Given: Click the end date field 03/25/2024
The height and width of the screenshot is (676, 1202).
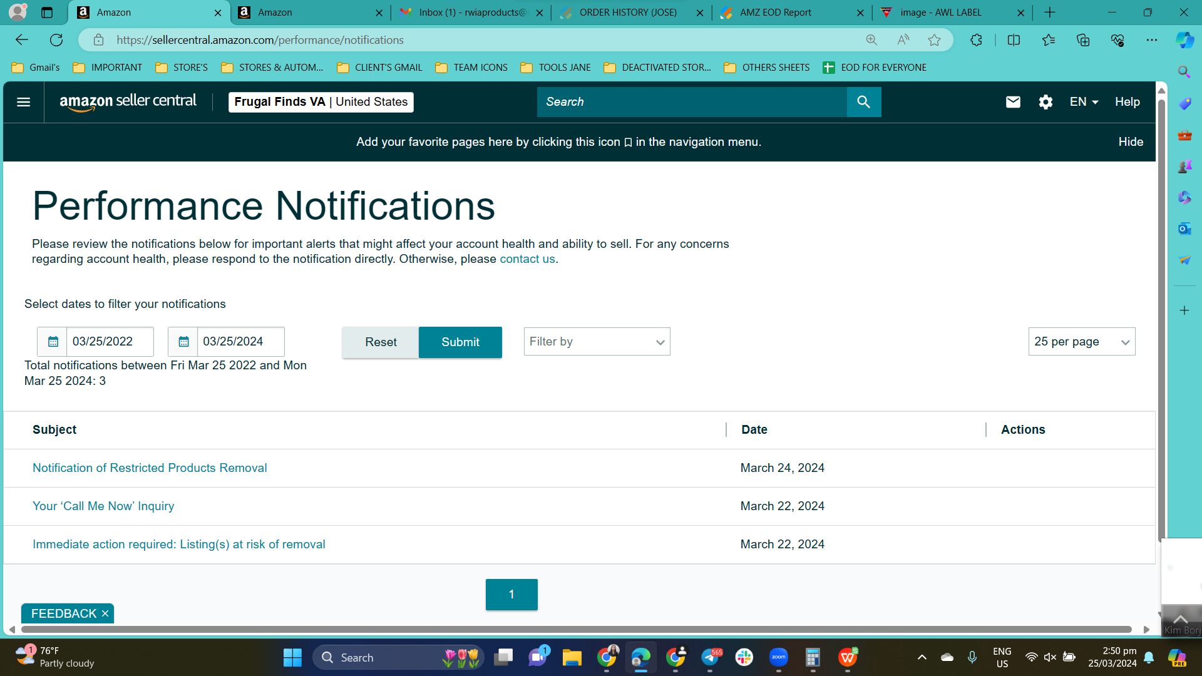Looking at the screenshot, I should [x=241, y=342].
